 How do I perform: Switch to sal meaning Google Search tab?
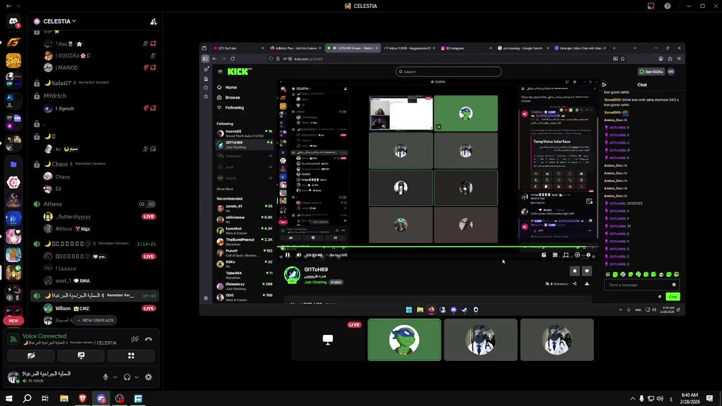[522, 48]
